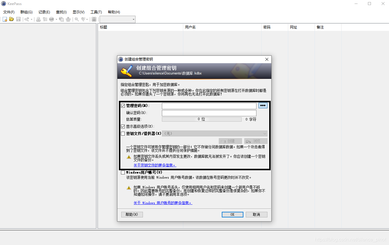Open the 显示(V) menu

79,12
